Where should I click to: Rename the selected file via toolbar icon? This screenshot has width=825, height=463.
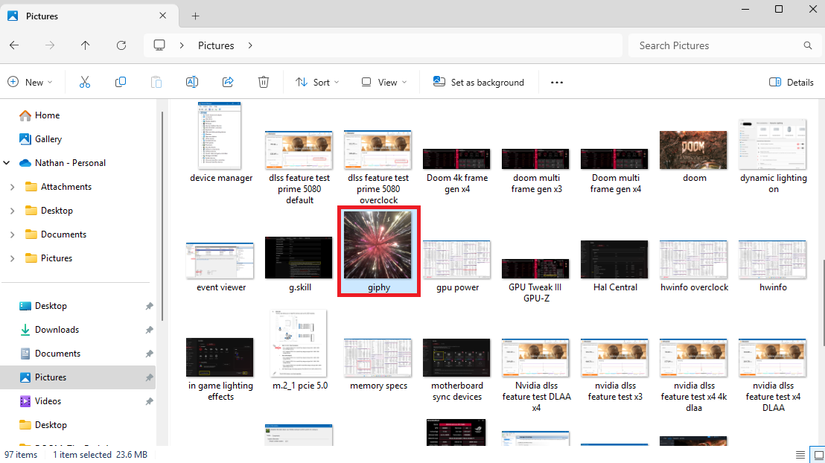[x=191, y=82]
